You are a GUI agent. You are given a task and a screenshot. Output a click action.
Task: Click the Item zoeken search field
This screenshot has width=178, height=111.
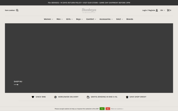[x=10, y=10]
